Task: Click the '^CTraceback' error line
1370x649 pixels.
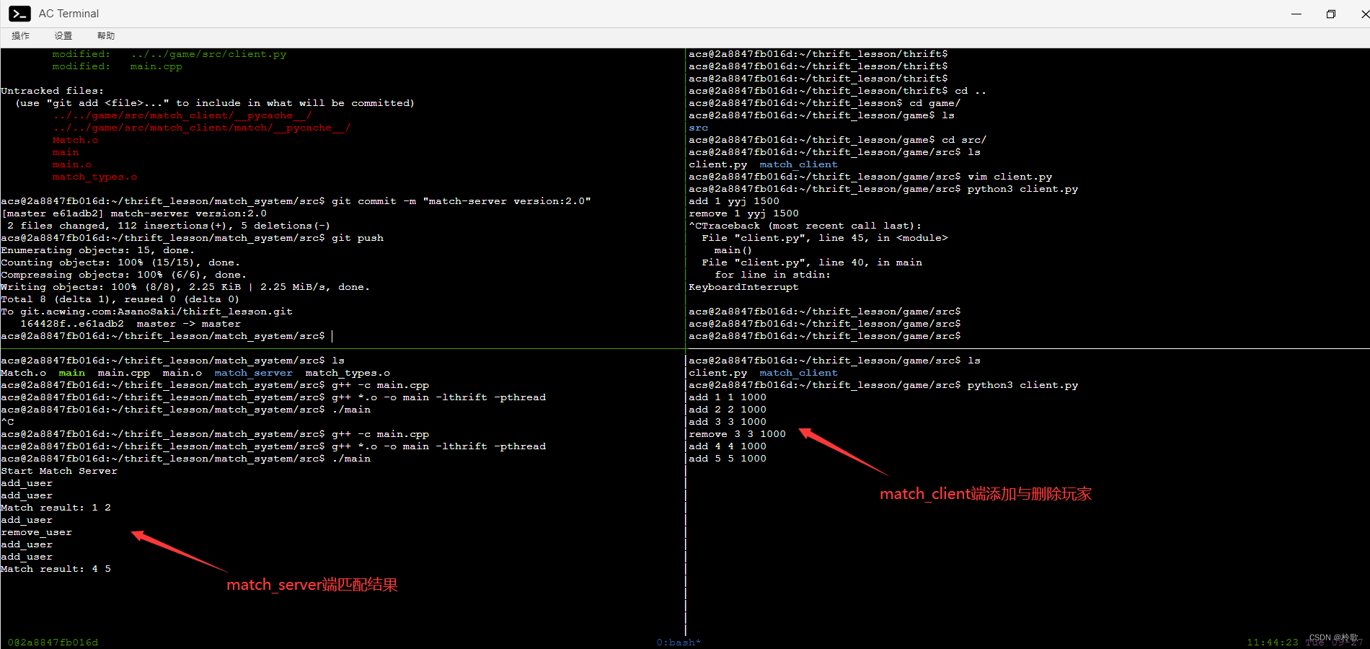Action: (x=805, y=226)
